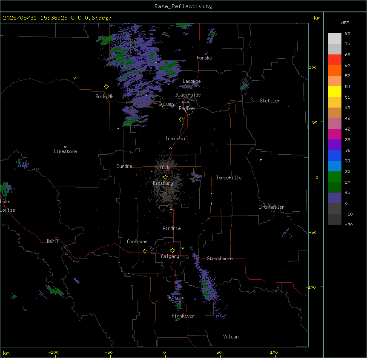The image size is (367, 358).
Task: Click the -50 tick label on right axis
Action: pos(313,232)
